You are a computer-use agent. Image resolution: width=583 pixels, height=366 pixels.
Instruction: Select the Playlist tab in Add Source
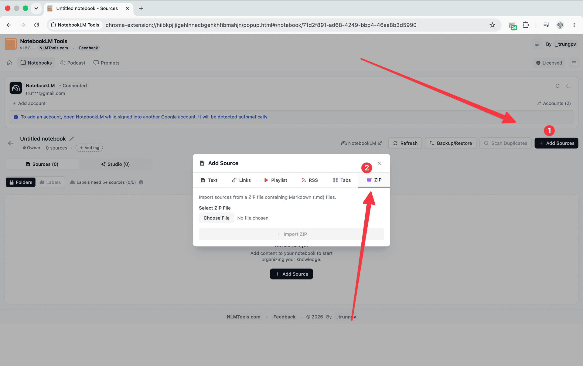tap(275, 180)
